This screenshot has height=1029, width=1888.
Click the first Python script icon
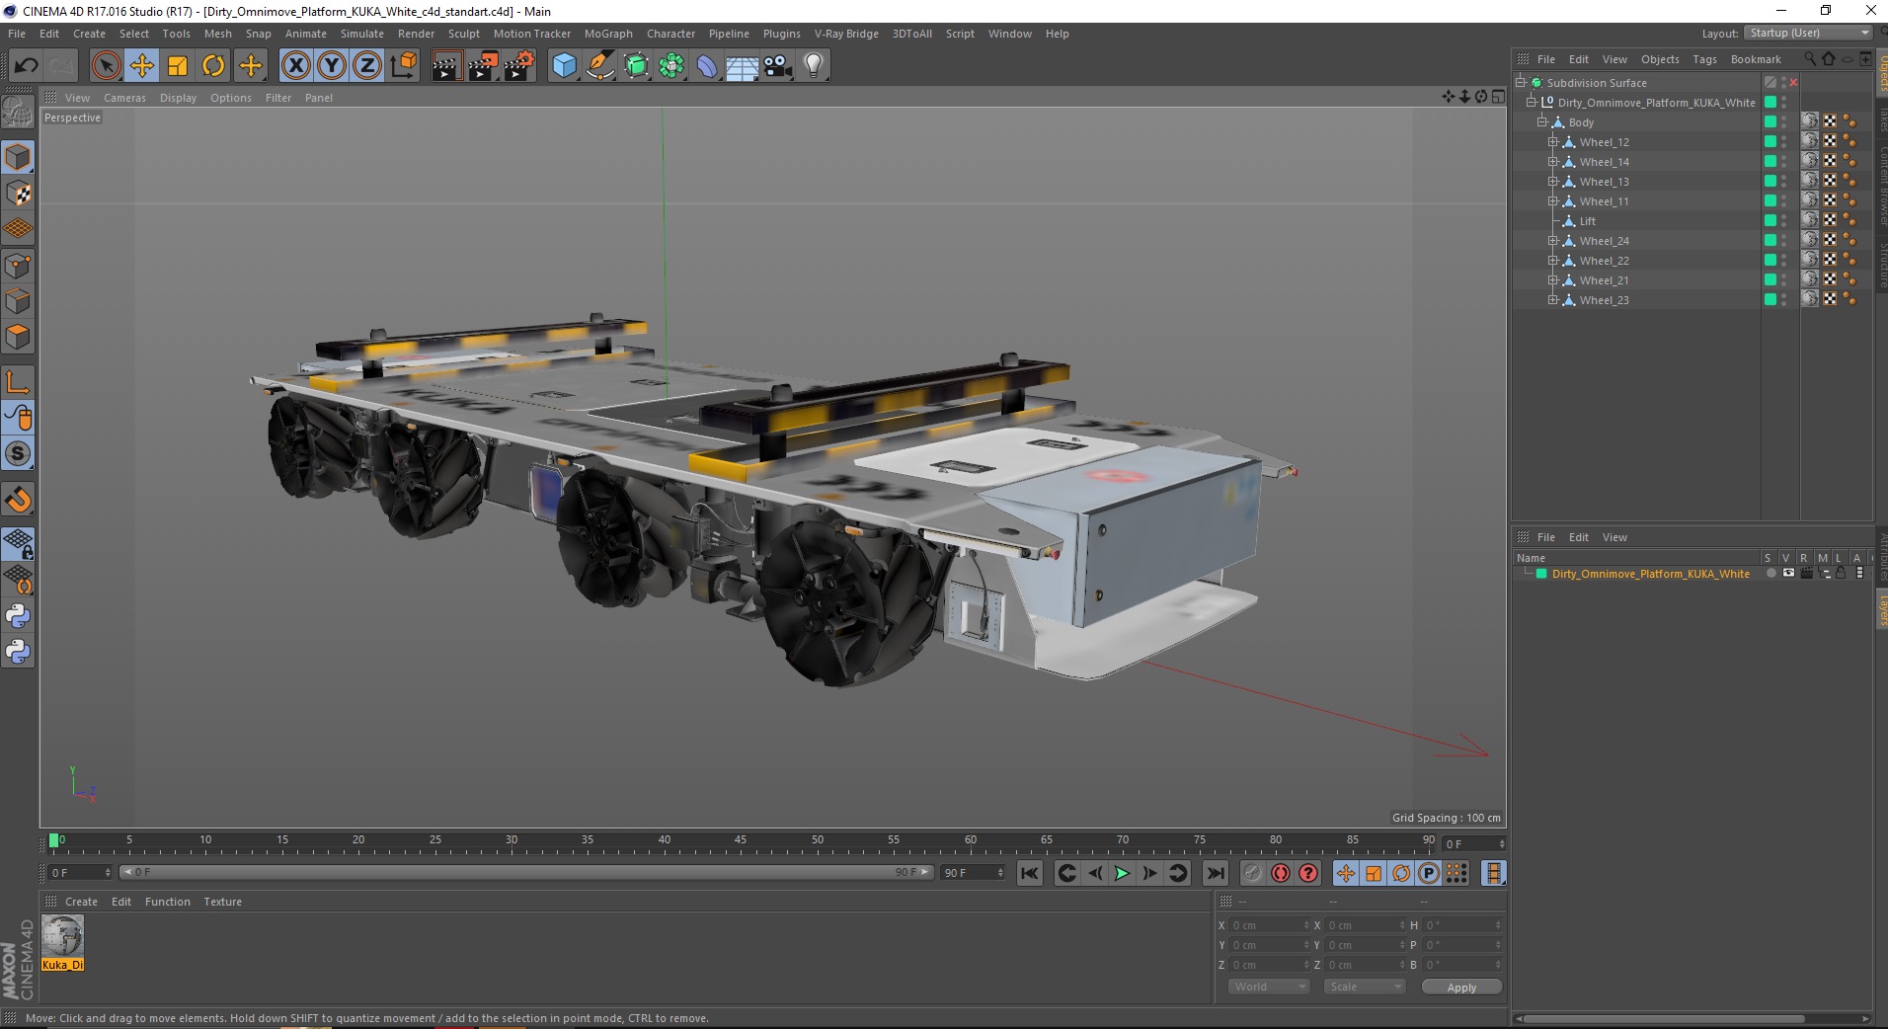coord(18,616)
